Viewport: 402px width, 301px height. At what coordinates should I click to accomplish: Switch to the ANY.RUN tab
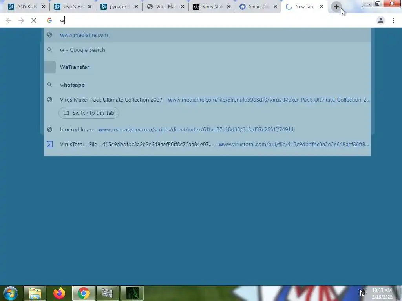23,7
